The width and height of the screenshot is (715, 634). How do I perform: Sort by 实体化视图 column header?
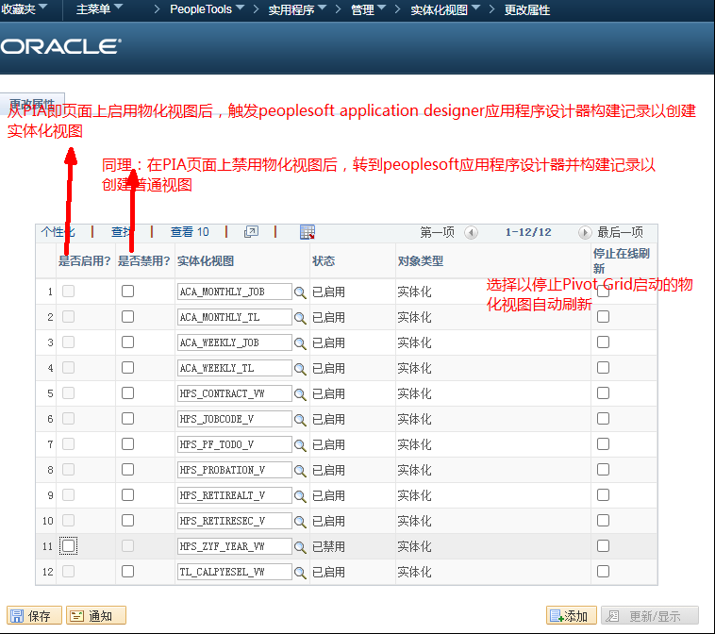click(x=206, y=261)
